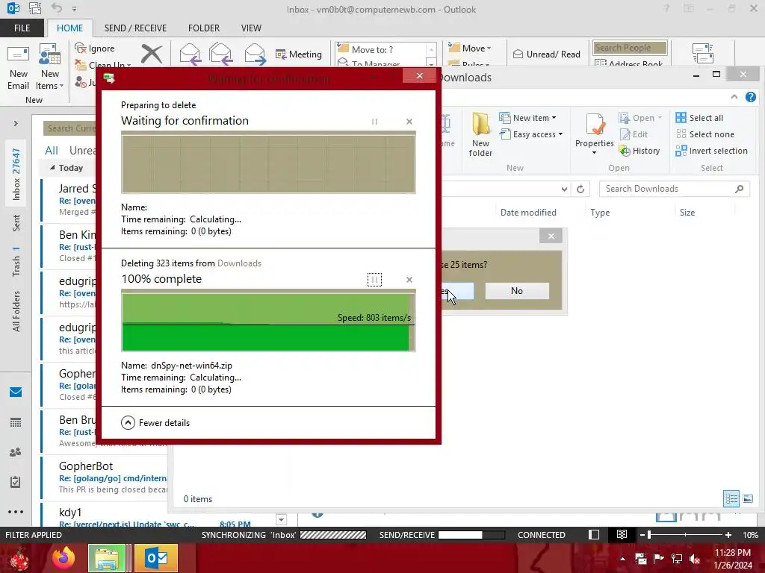This screenshot has width=765, height=573.
Task: Cancel the 100% complete delete operation
Action: click(409, 280)
